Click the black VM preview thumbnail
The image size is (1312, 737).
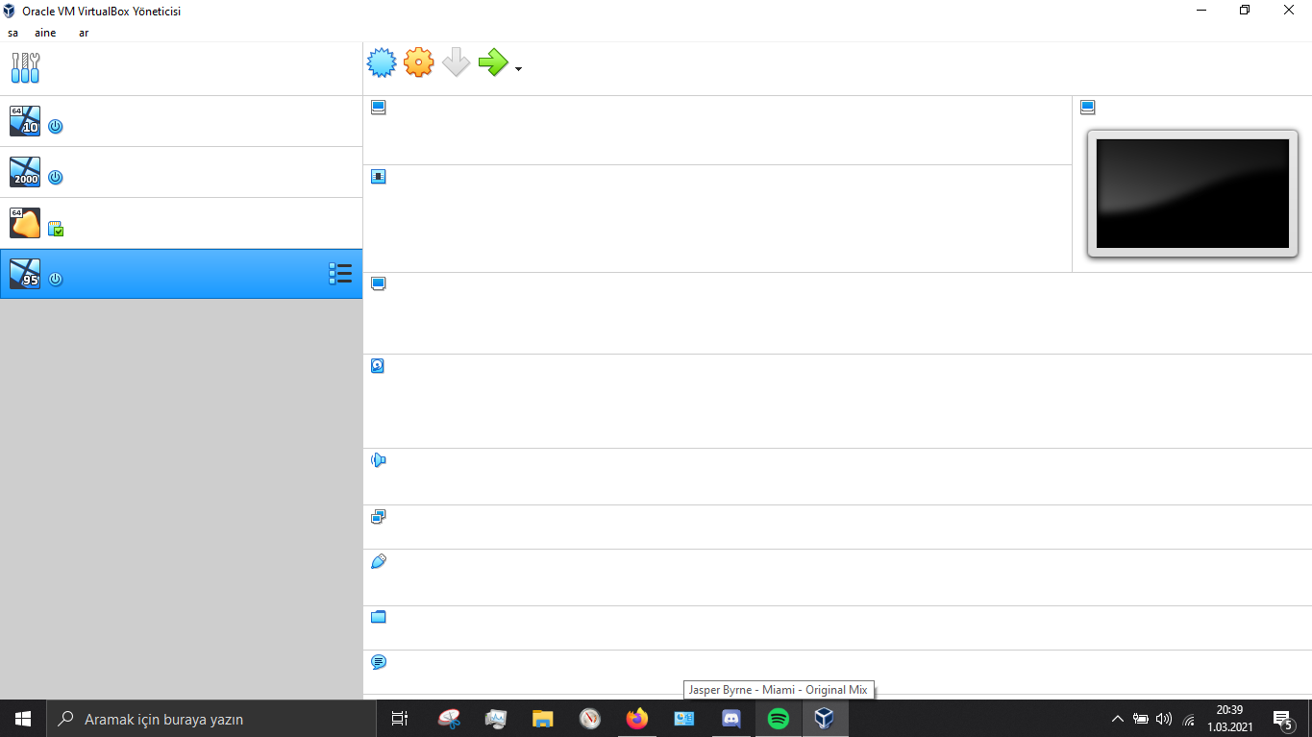point(1193,193)
